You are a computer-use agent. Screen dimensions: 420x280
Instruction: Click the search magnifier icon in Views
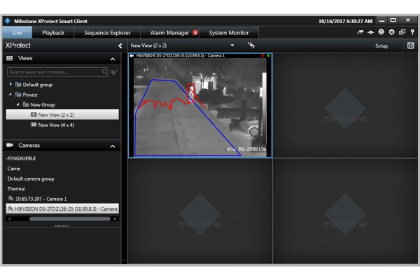(105, 72)
